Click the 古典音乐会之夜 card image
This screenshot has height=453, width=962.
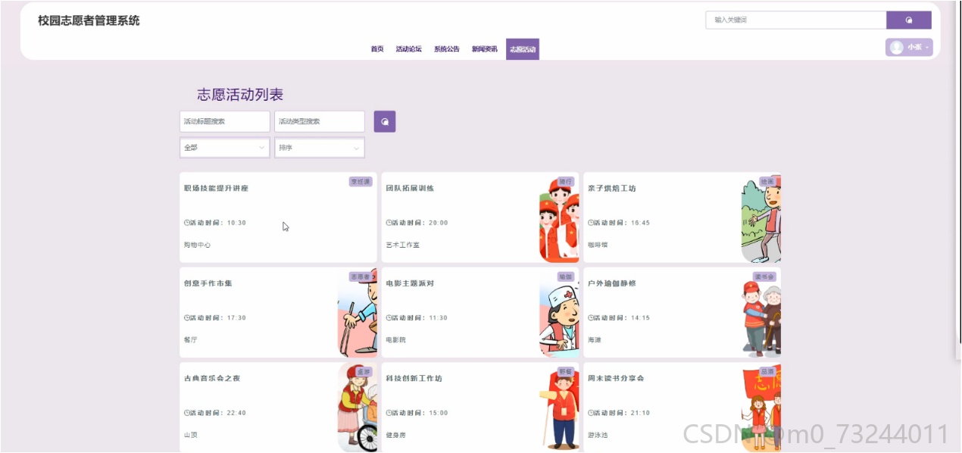[358, 409]
